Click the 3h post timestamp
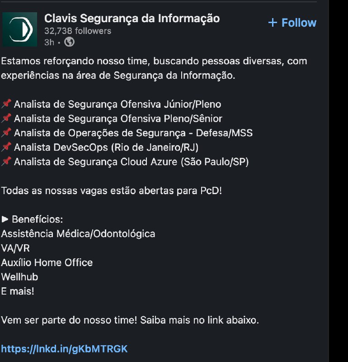The height and width of the screenshot is (362, 348). pyautogui.click(x=49, y=42)
